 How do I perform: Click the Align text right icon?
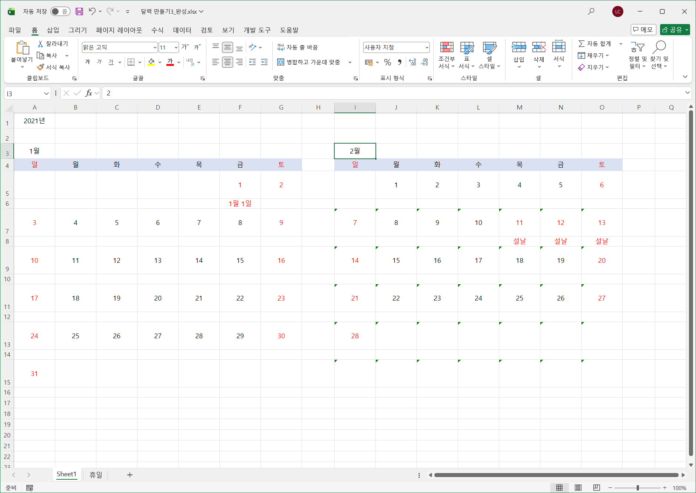coord(240,62)
